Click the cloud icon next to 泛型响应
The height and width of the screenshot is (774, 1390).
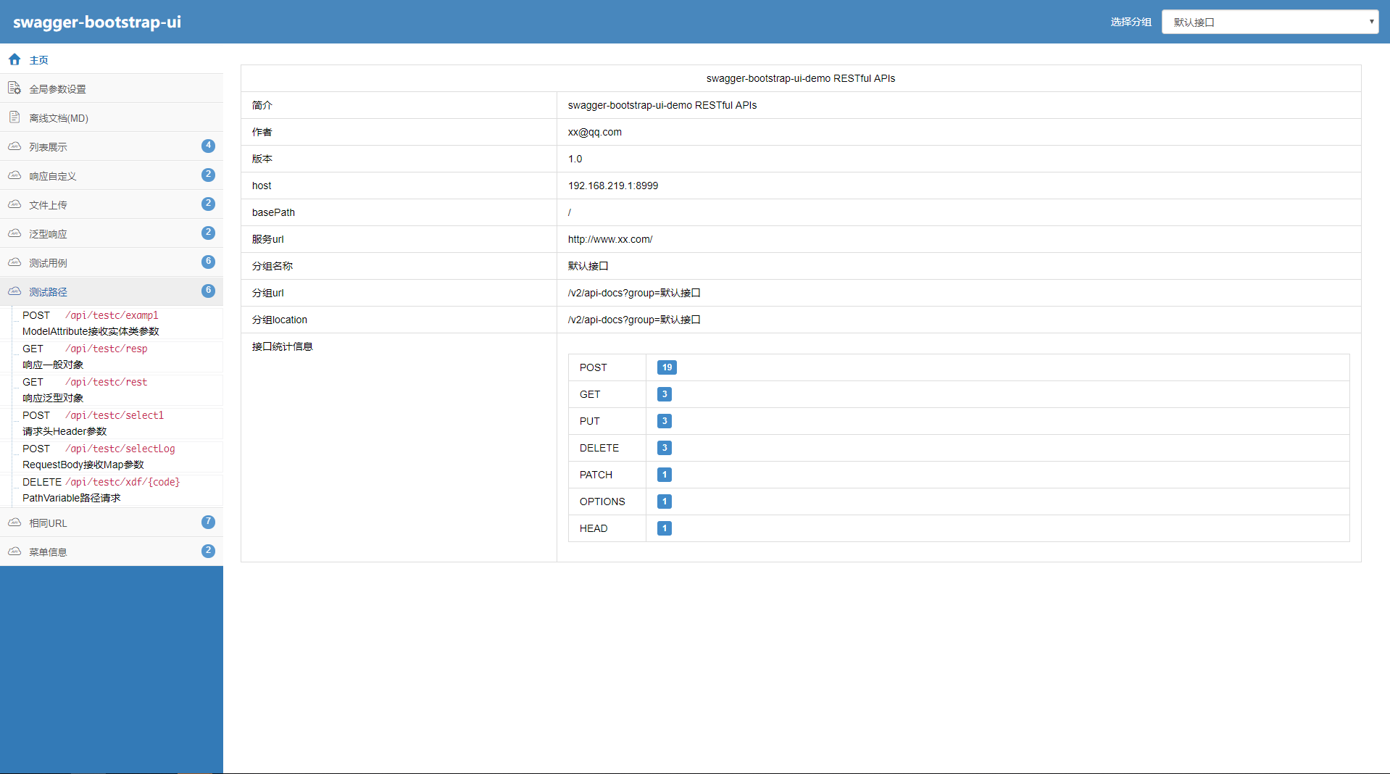[x=14, y=233]
